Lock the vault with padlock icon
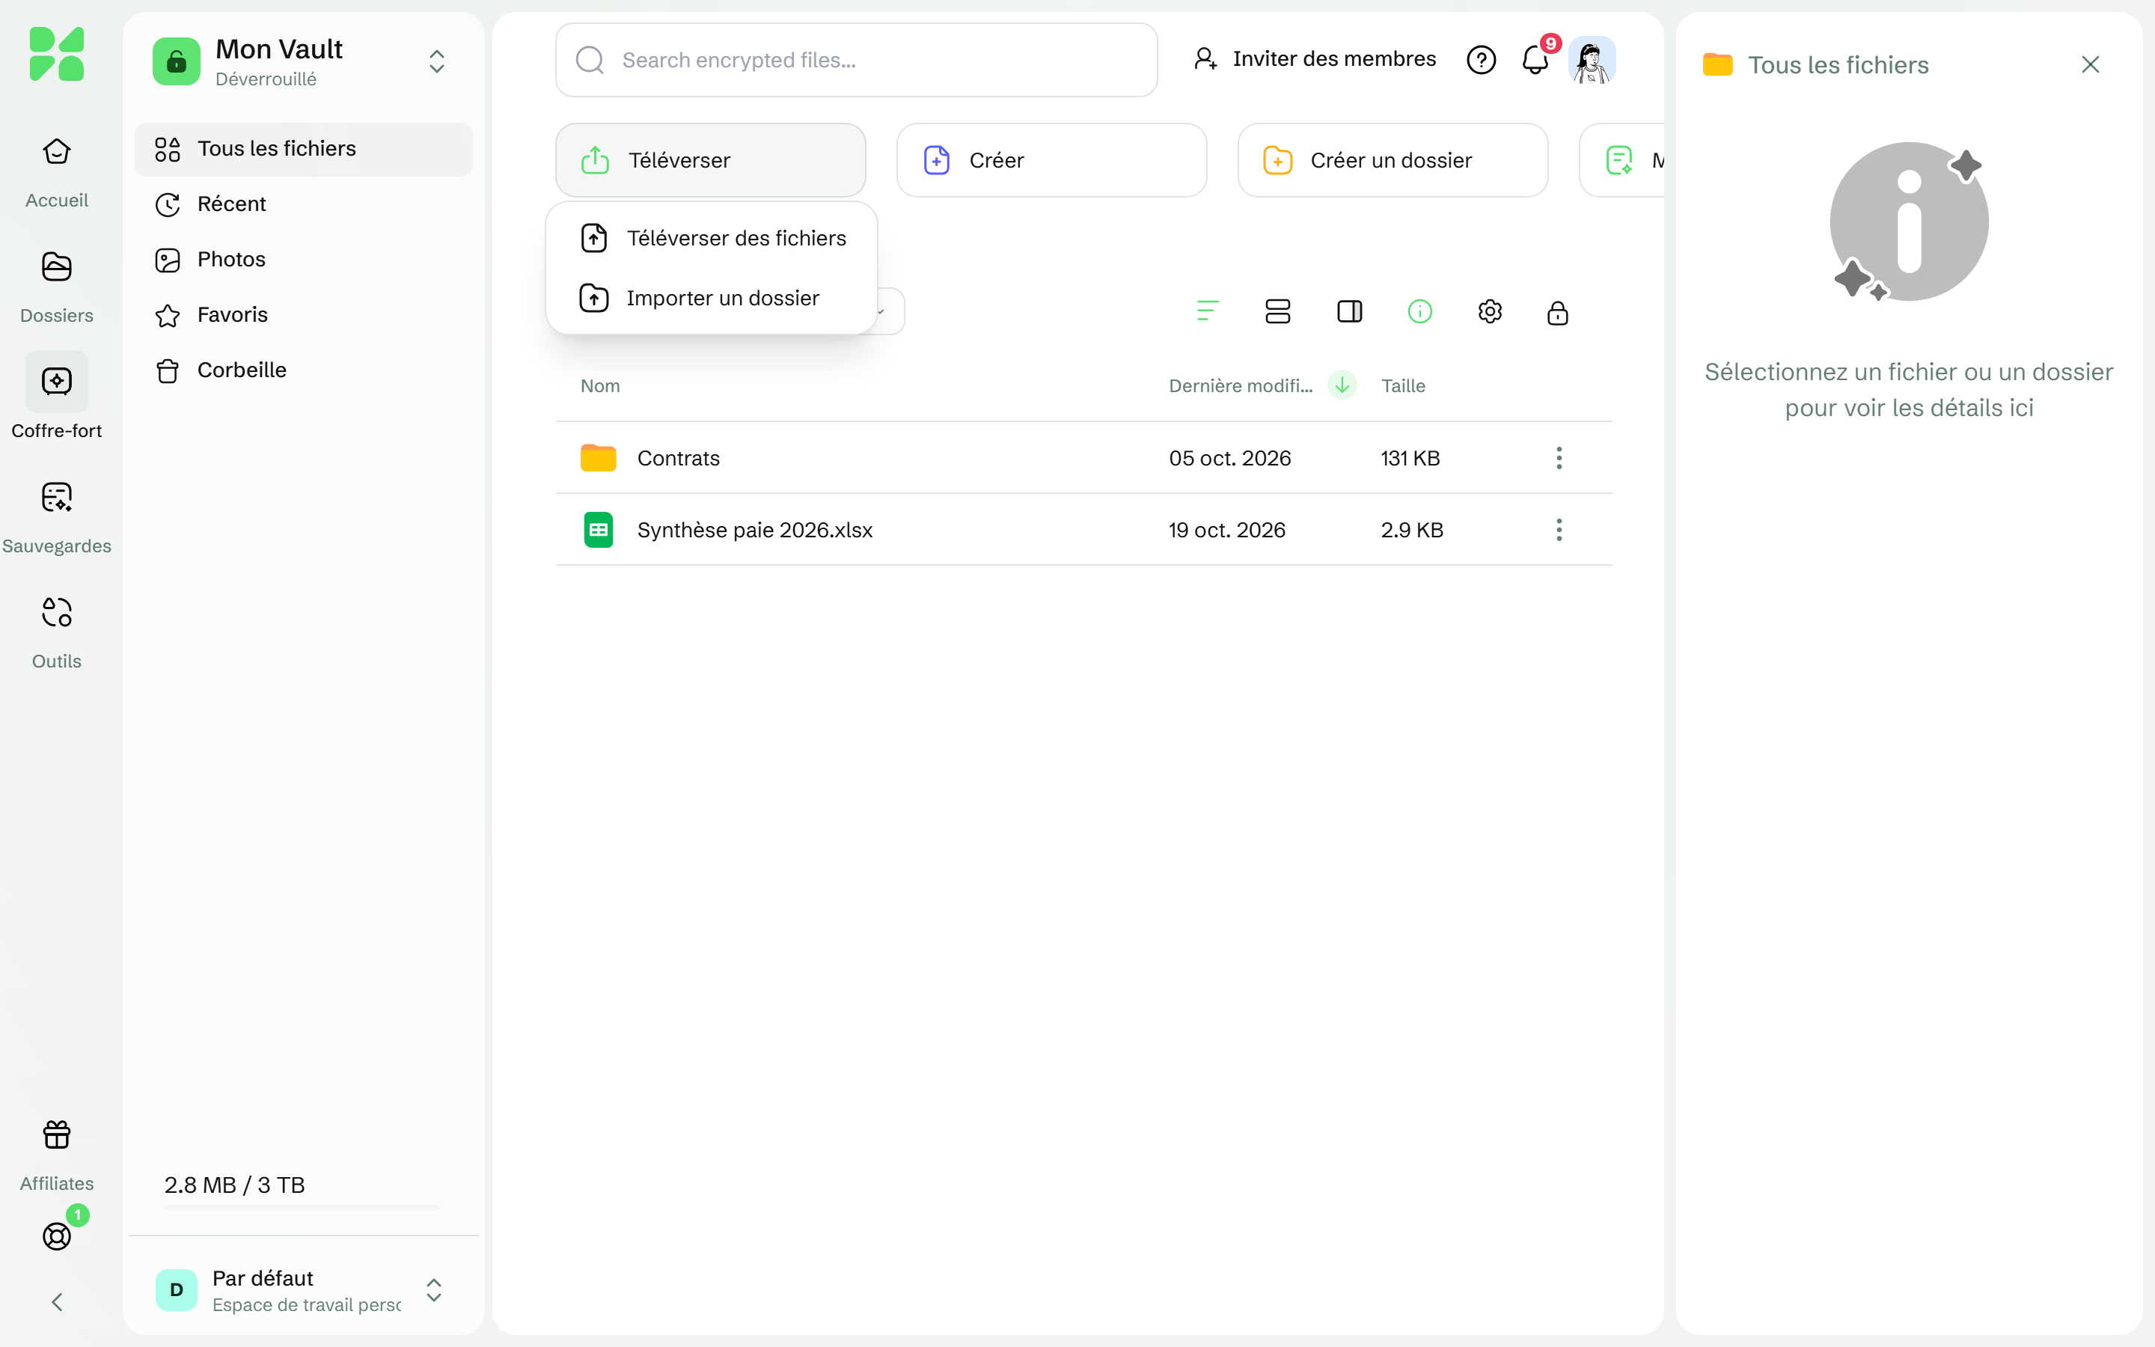 1557,313
